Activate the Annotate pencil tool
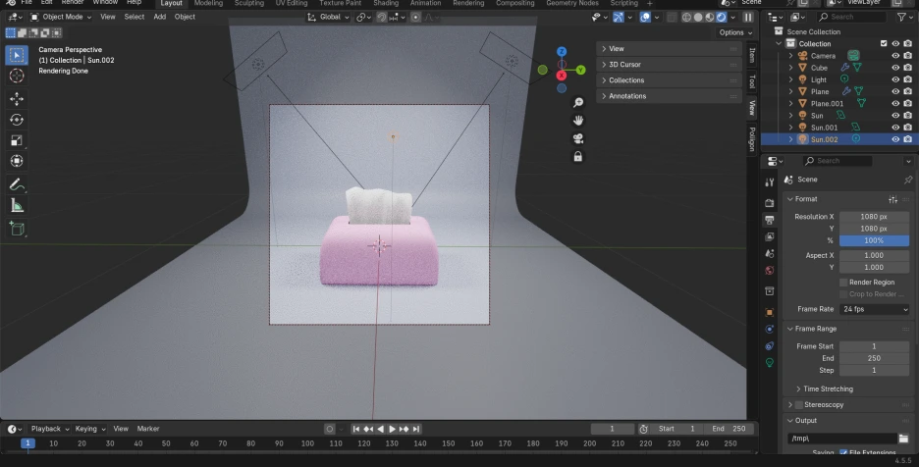Screen dimensions: 919x467 coord(17,184)
